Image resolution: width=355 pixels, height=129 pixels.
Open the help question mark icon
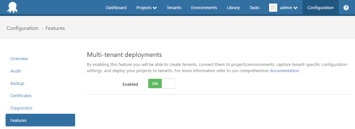pos(346,8)
